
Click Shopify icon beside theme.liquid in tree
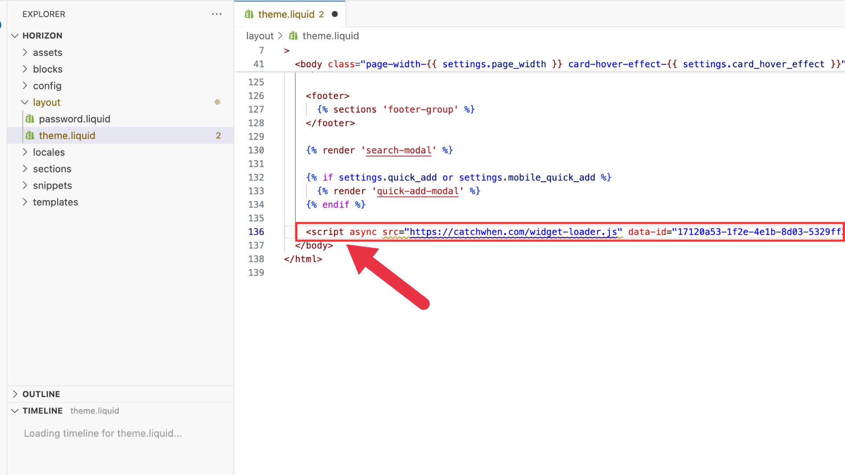pyautogui.click(x=30, y=135)
